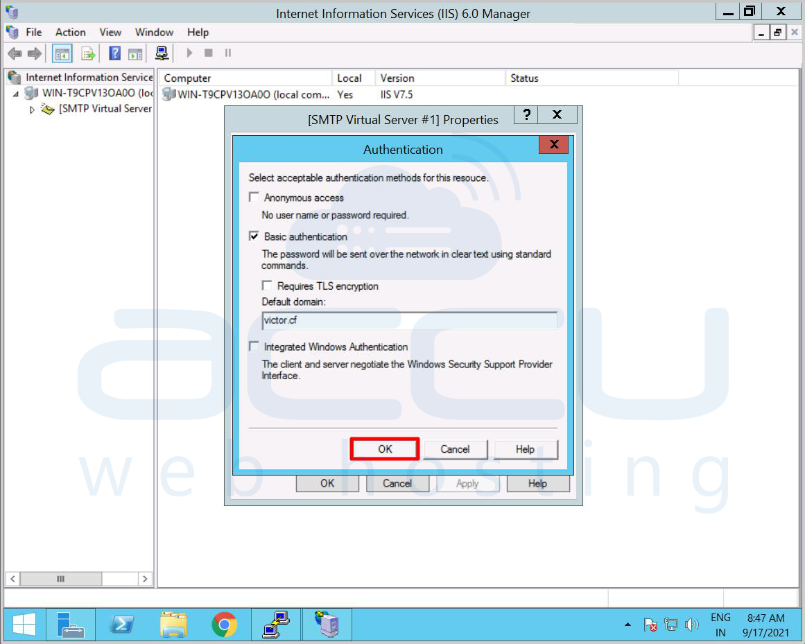Screen dimensions: 805x644
Task: Click the tree pane scroll right arrow
Action: (146, 579)
